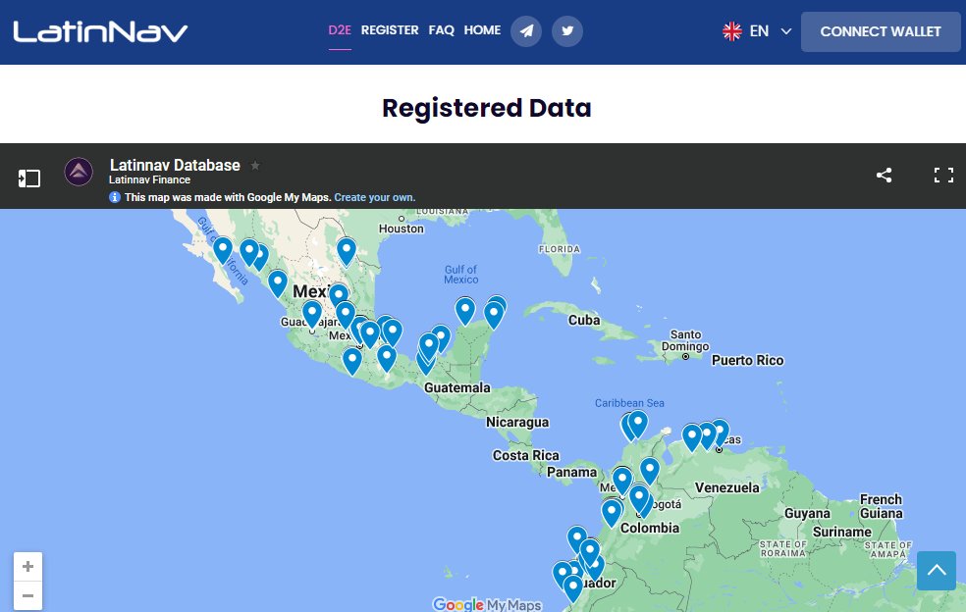
Task: Open the Telegram link icon
Action: coord(526,30)
